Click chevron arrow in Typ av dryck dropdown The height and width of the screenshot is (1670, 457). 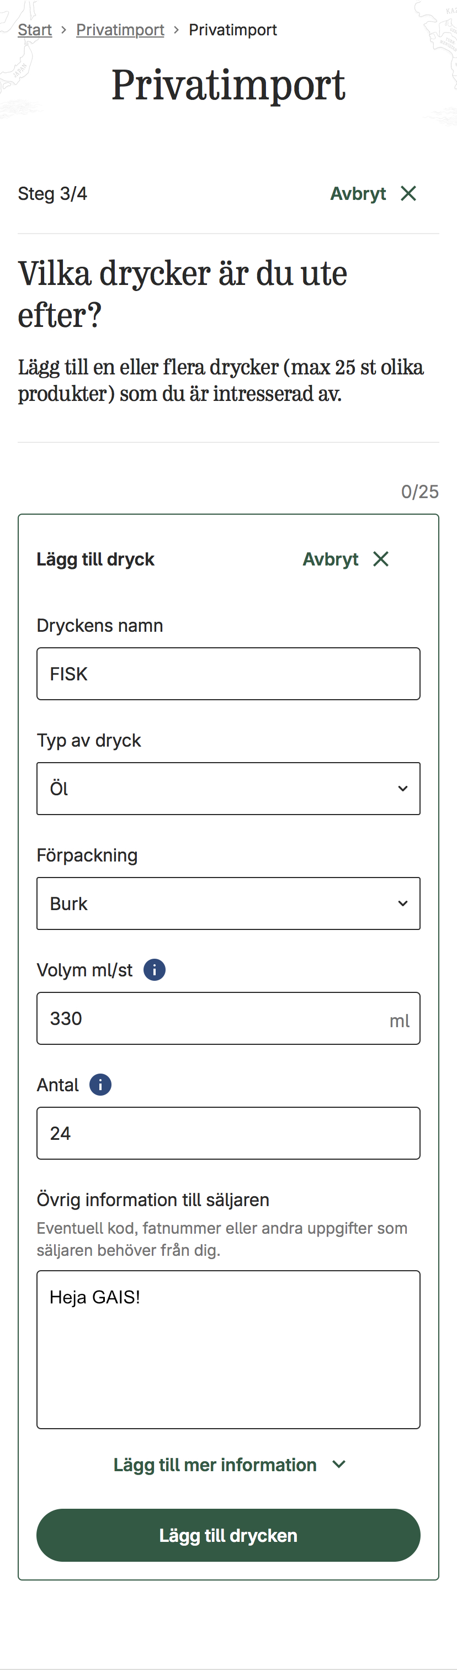tap(402, 788)
